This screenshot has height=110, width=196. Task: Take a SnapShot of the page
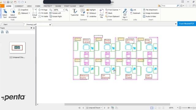23,10
